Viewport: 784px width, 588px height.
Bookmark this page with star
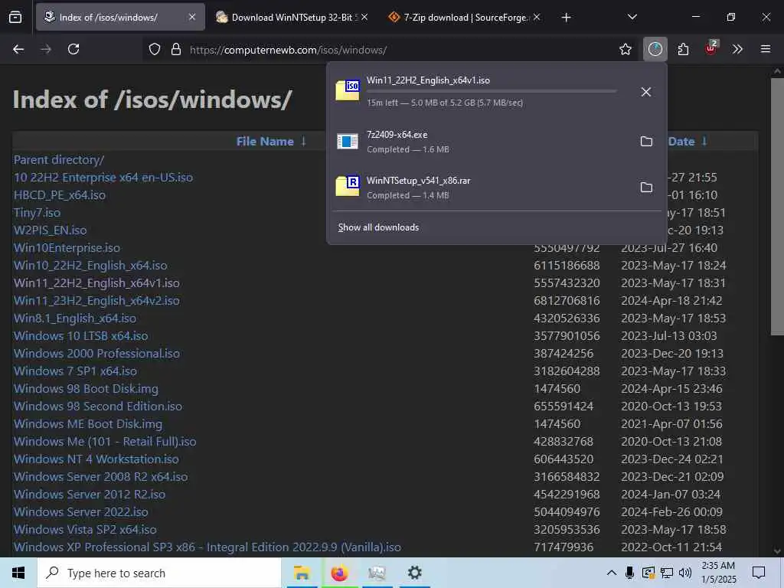point(626,49)
